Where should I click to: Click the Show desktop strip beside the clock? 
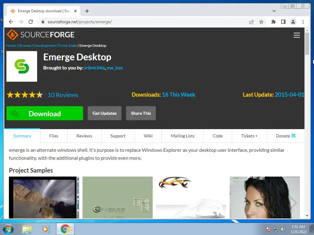click(312, 229)
